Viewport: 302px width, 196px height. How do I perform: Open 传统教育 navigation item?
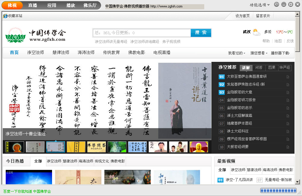(x=111, y=53)
